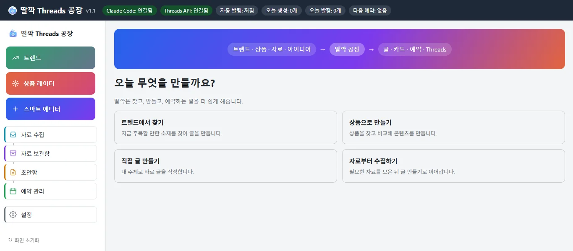Select the 자료부터 수집하기 card
573x251 pixels.
tap(453, 166)
